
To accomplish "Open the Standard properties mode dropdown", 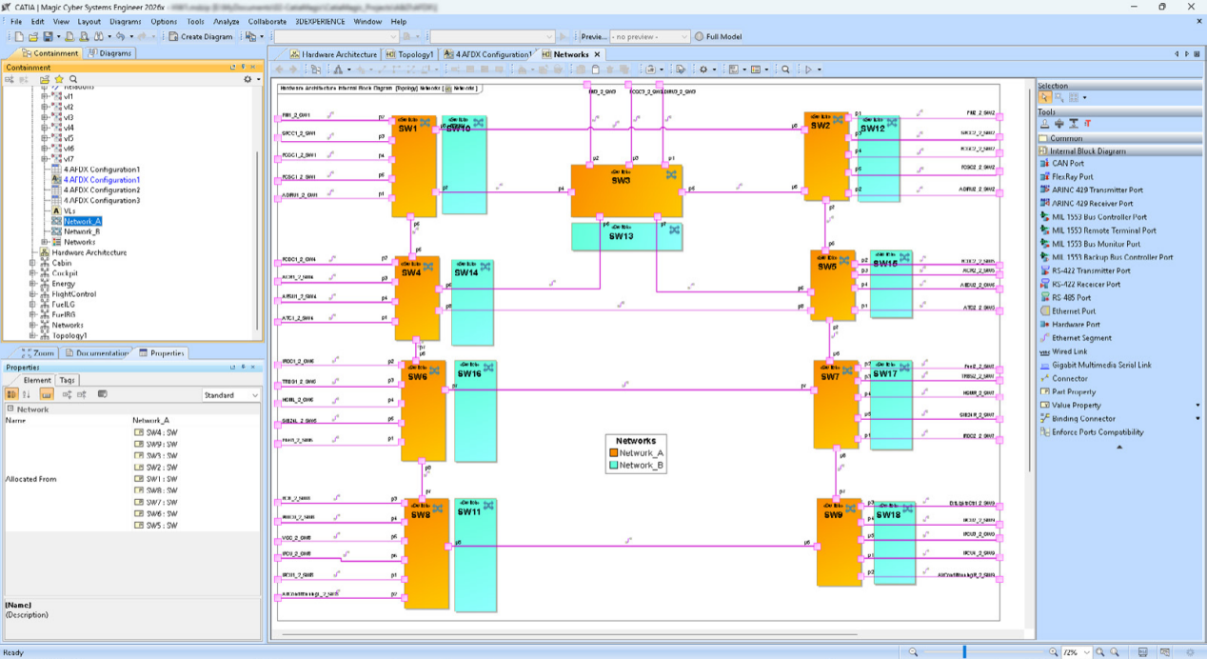I will pos(231,394).
